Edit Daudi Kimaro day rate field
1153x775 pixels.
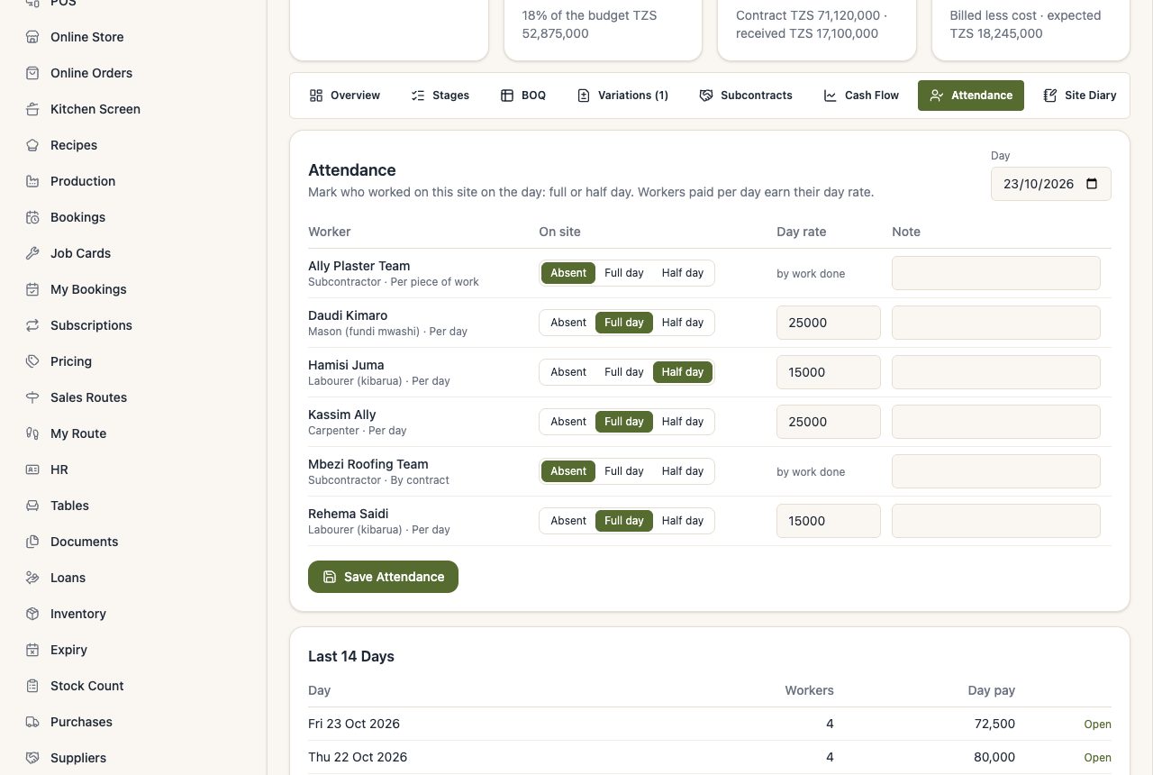pos(829,323)
